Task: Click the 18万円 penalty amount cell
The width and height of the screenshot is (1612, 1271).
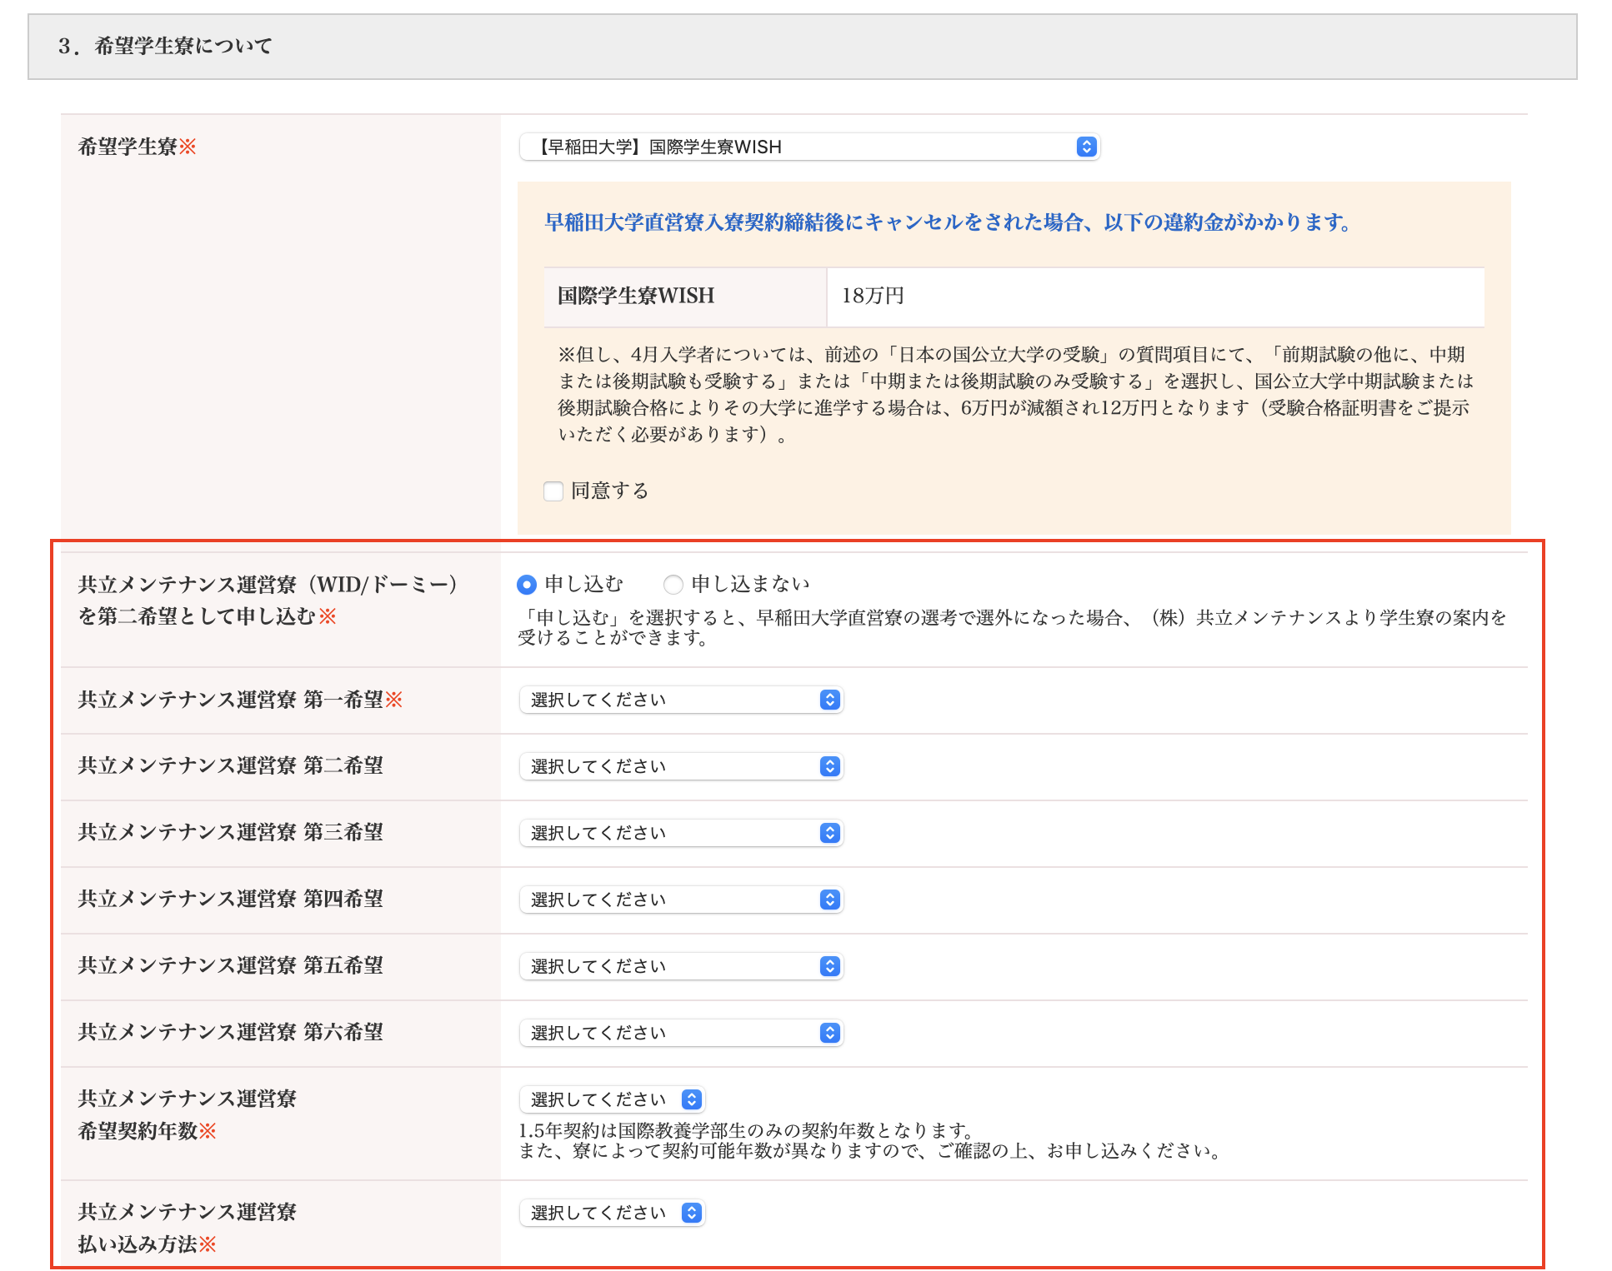Action: [x=873, y=297]
